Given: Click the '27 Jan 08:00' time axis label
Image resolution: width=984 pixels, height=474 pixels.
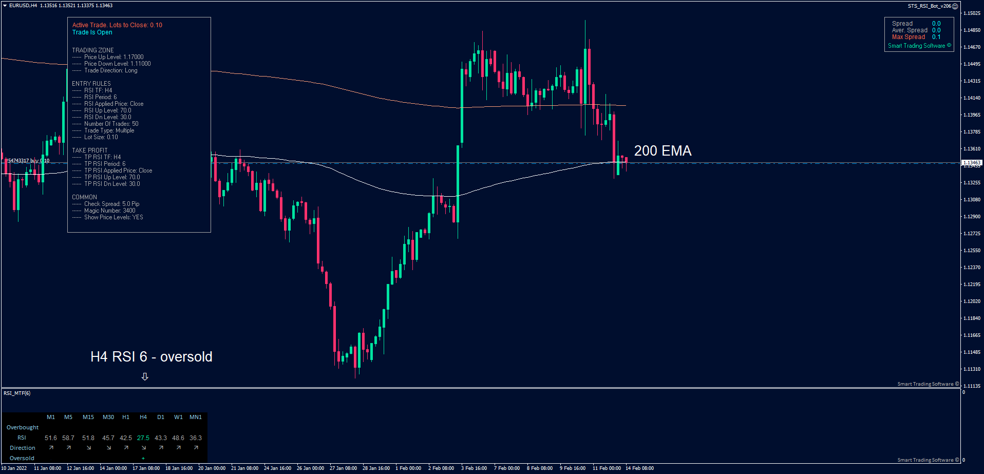Looking at the screenshot, I should 343,468.
